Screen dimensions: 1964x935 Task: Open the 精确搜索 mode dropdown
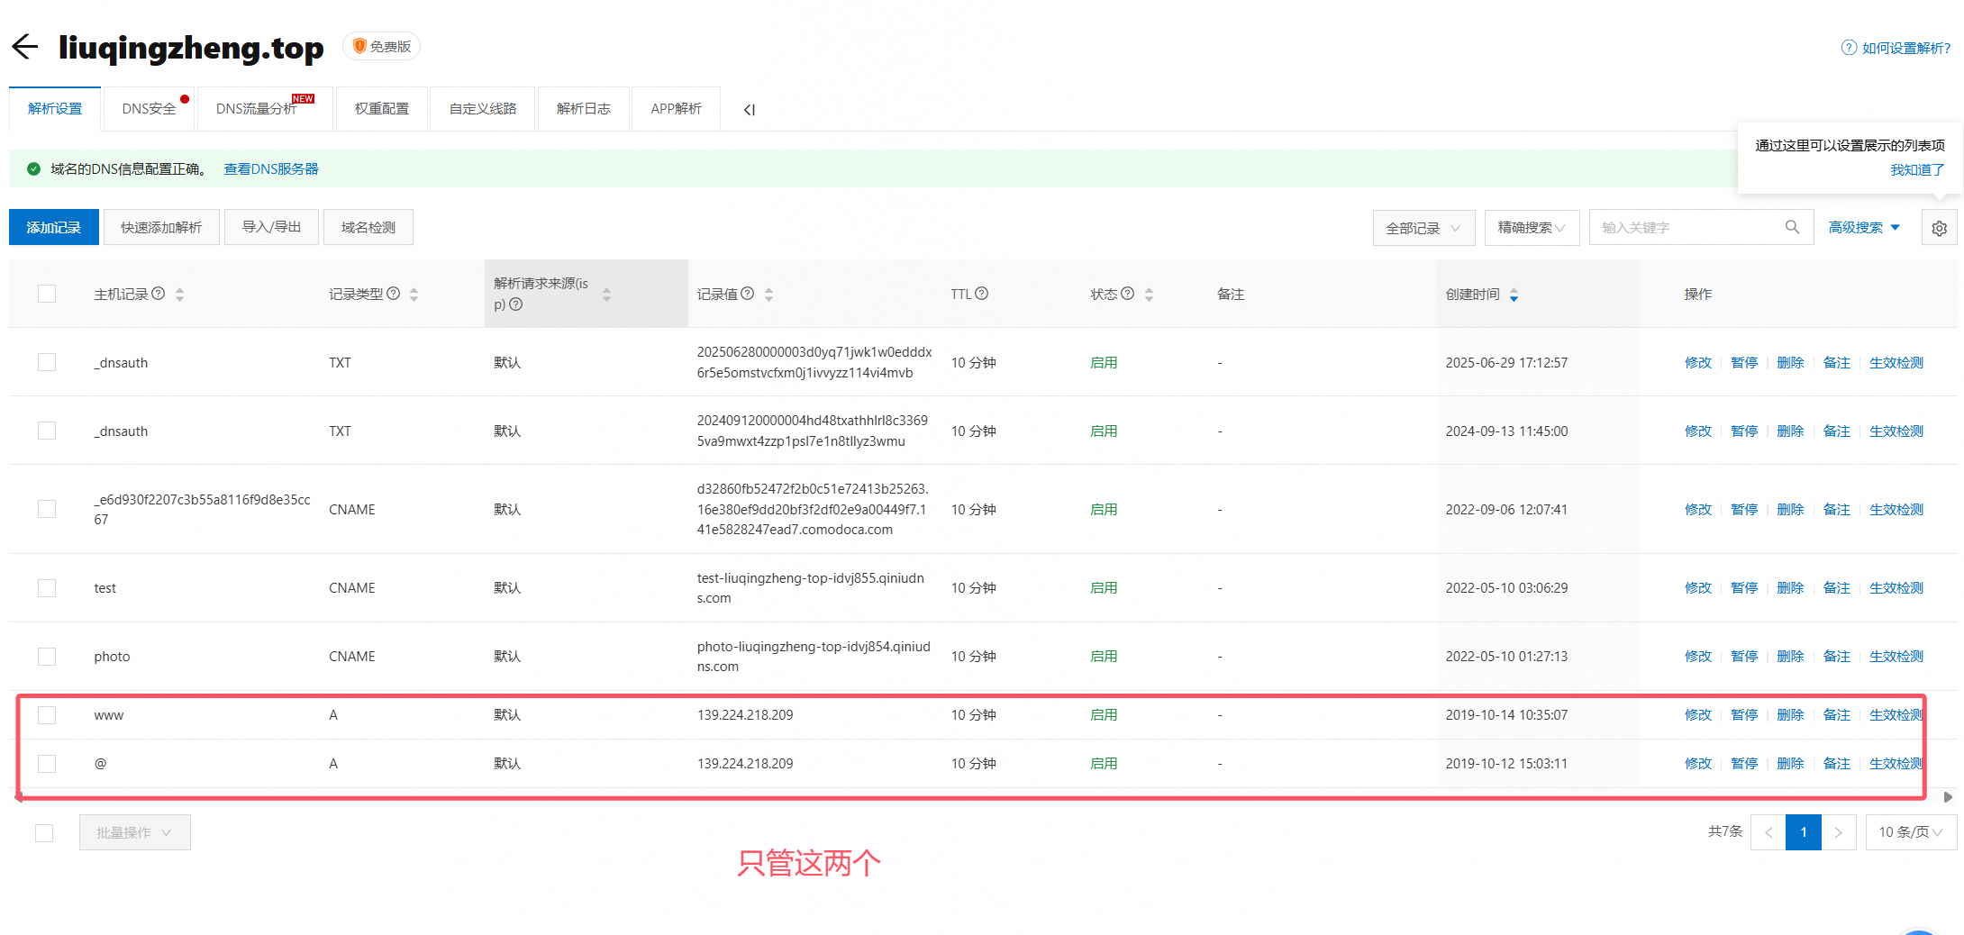click(x=1532, y=228)
